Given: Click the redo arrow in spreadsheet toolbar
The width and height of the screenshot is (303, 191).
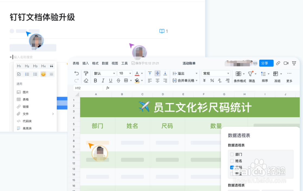Looking at the screenshot, I should (x=76, y=80).
